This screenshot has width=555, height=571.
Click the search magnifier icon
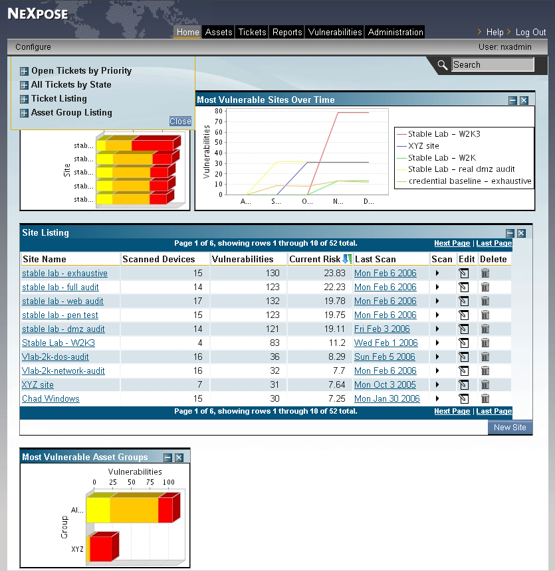(x=442, y=65)
